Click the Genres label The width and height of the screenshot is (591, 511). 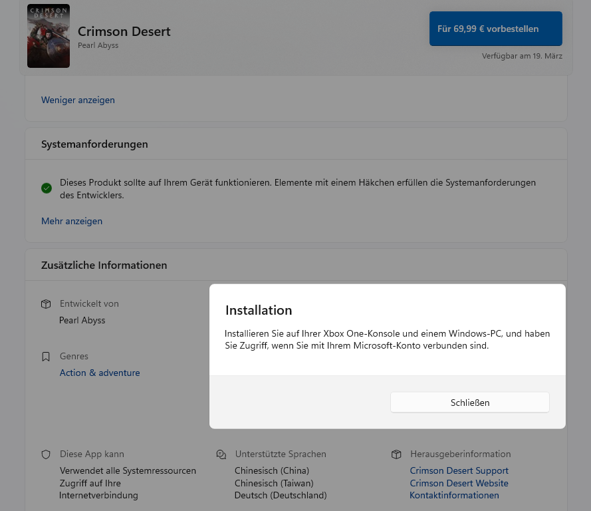(x=74, y=356)
